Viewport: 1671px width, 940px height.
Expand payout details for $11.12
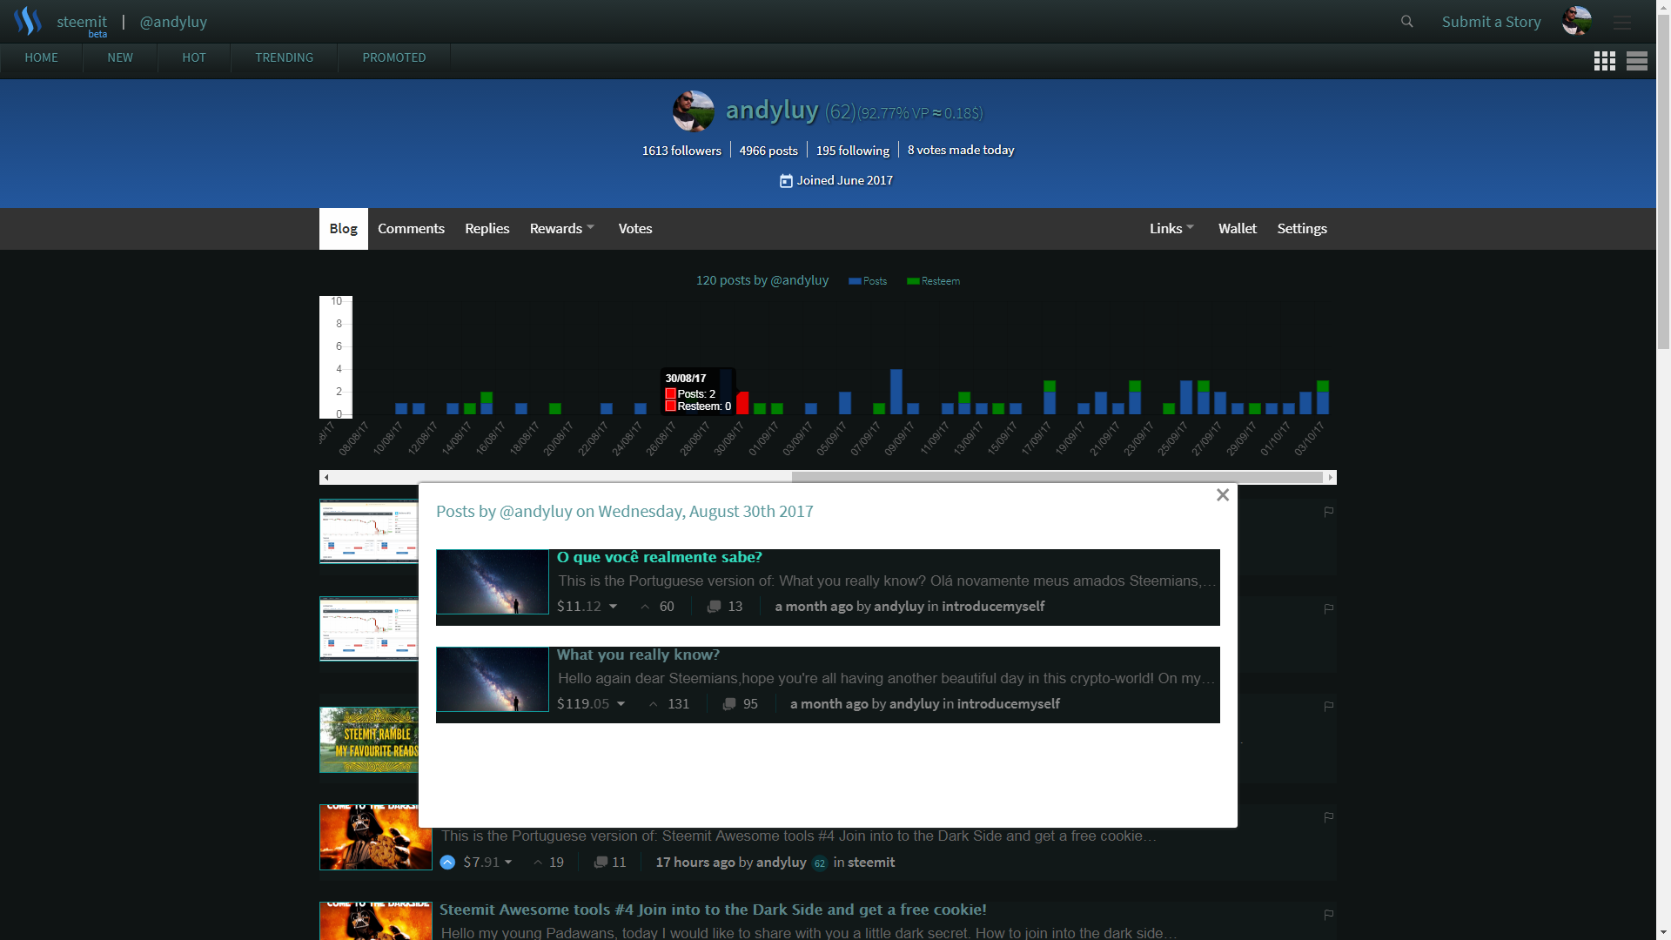(x=614, y=607)
